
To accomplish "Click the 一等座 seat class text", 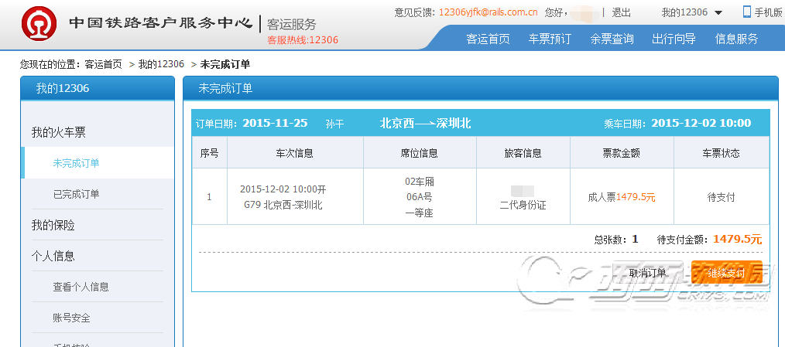I will tap(419, 213).
